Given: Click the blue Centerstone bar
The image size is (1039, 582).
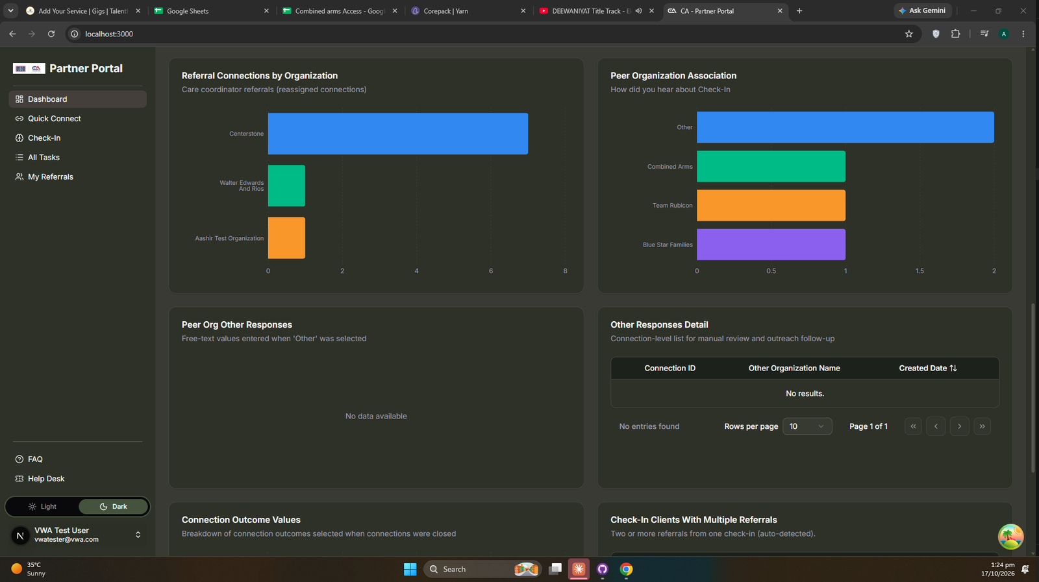Looking at the screenshot, I should pos(398,134).
